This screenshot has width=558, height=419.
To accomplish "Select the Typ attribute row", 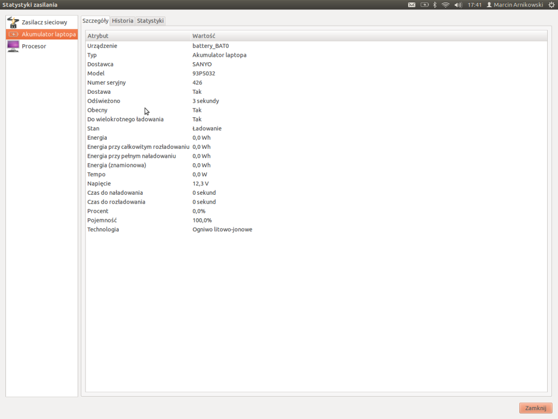I will 316,55.
